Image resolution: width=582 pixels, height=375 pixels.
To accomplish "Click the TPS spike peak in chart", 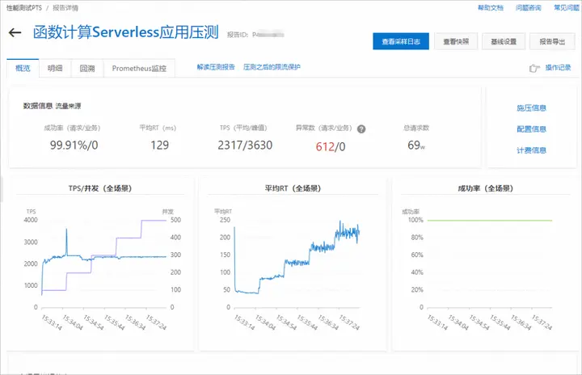I will coord(67,230).
